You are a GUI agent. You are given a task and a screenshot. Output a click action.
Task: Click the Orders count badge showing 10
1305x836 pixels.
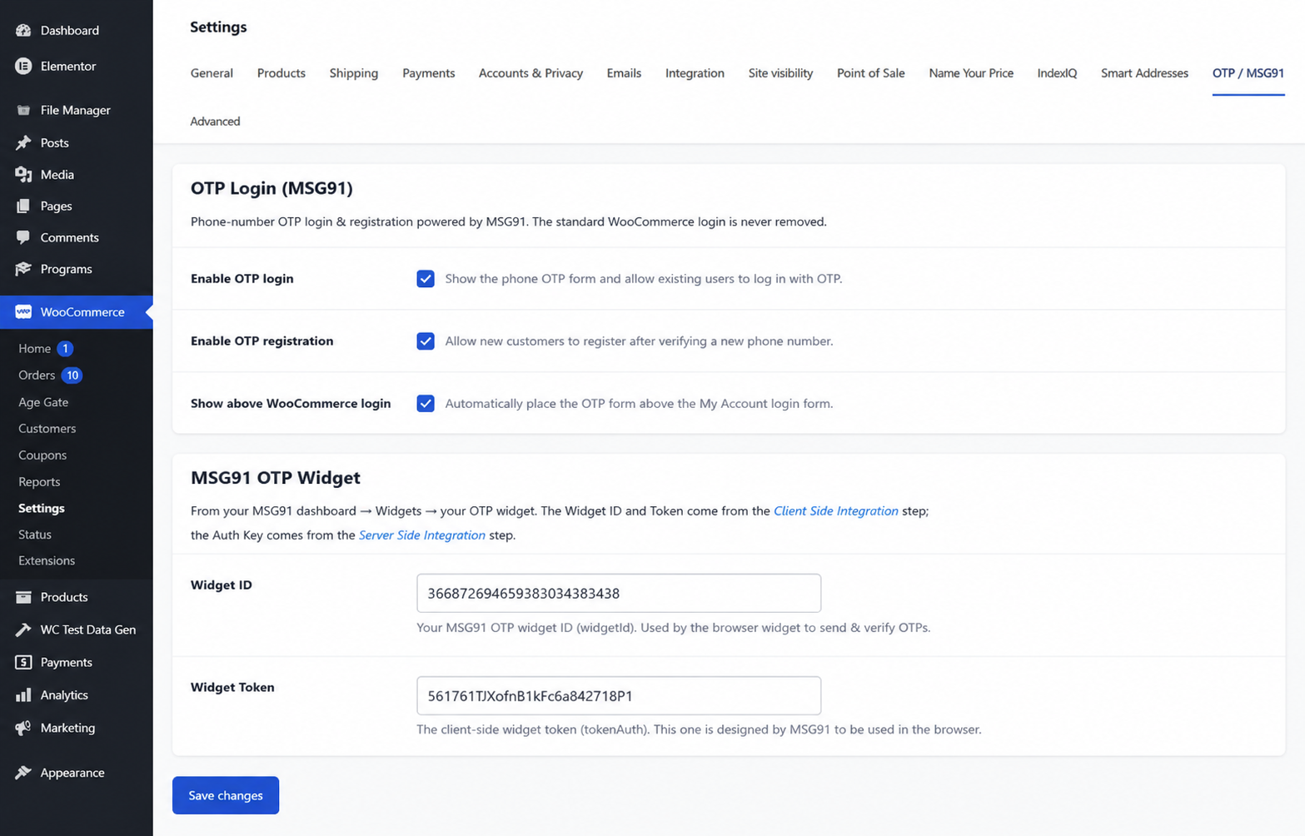72,376
